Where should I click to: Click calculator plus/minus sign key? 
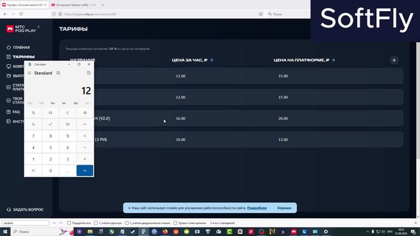[x=33, y=170]
